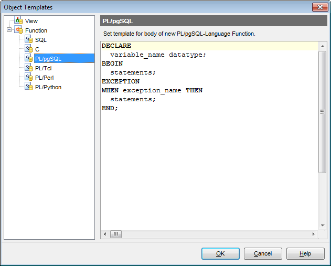The width and height of the screenshot is (331, 266).
Task: Click the gray PL/pgSQL panel header
Action: (x=213, y=21)
